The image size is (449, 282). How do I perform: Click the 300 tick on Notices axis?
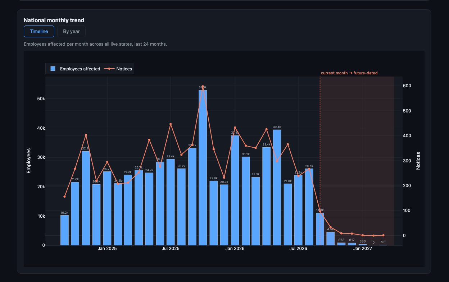[407, 161]
